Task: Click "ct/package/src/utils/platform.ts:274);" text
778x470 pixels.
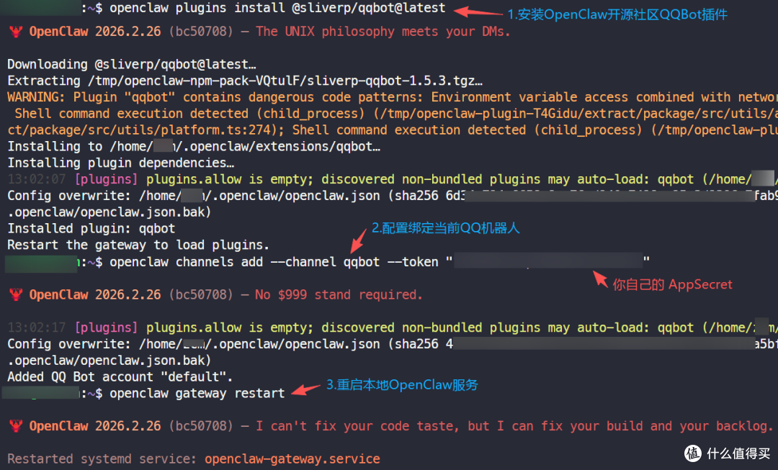Action: 146,130
